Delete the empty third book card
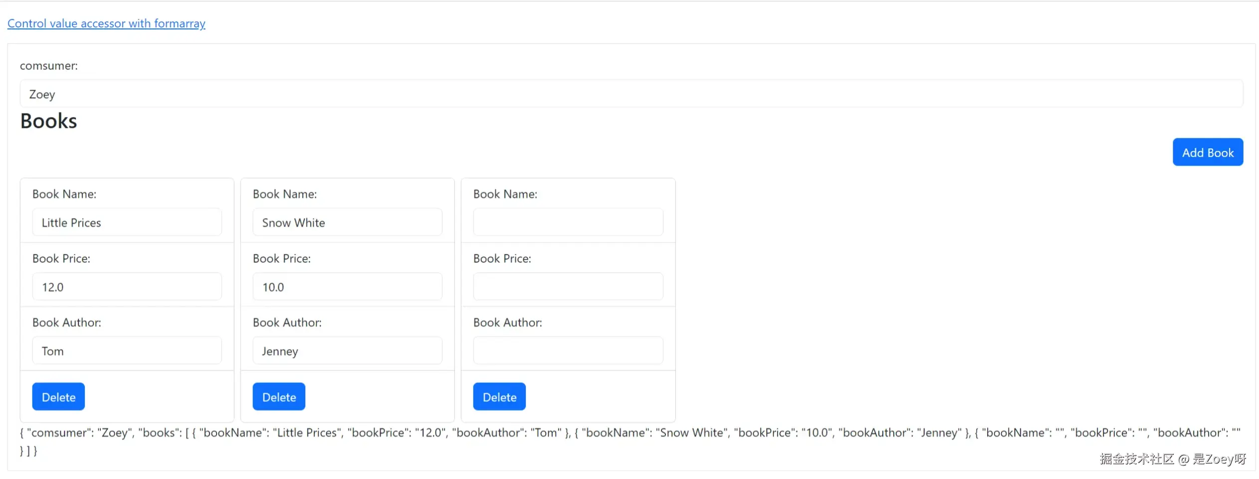This screenshot has height=479, width=1259. click(499, 397)
